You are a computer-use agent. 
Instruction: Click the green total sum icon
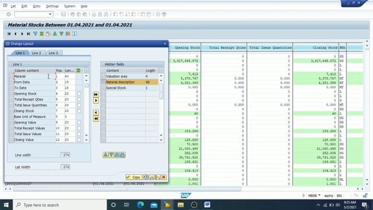41,34
